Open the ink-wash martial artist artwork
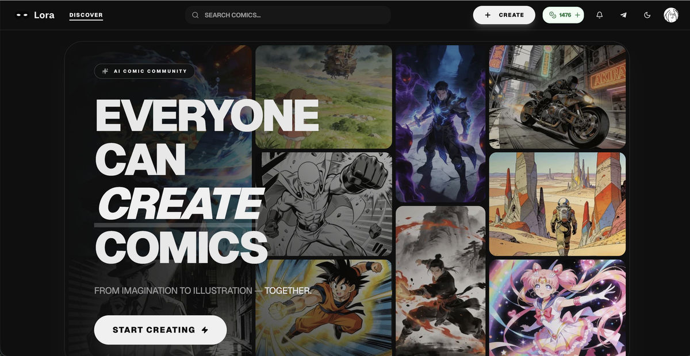The width and height of the screenshot is (690, 356). [x=440, y=281]
